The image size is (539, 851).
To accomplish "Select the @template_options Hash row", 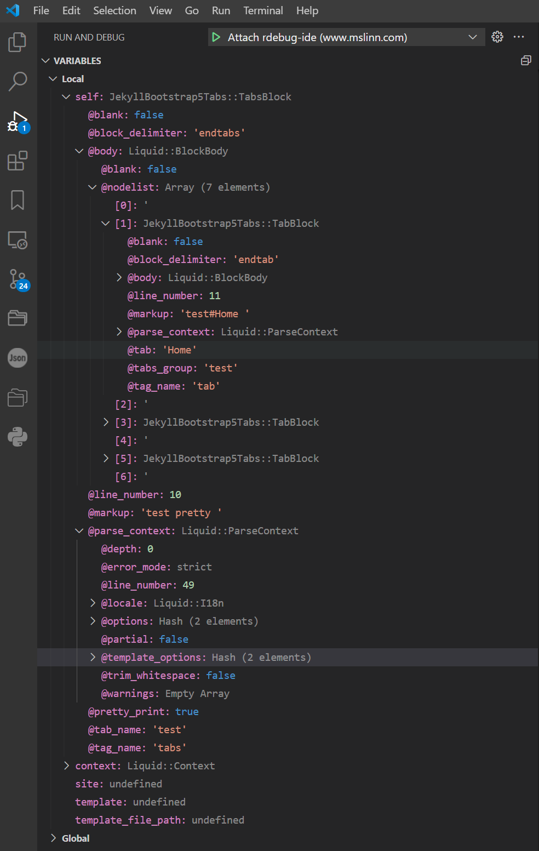I will click(x=206, y=657).
